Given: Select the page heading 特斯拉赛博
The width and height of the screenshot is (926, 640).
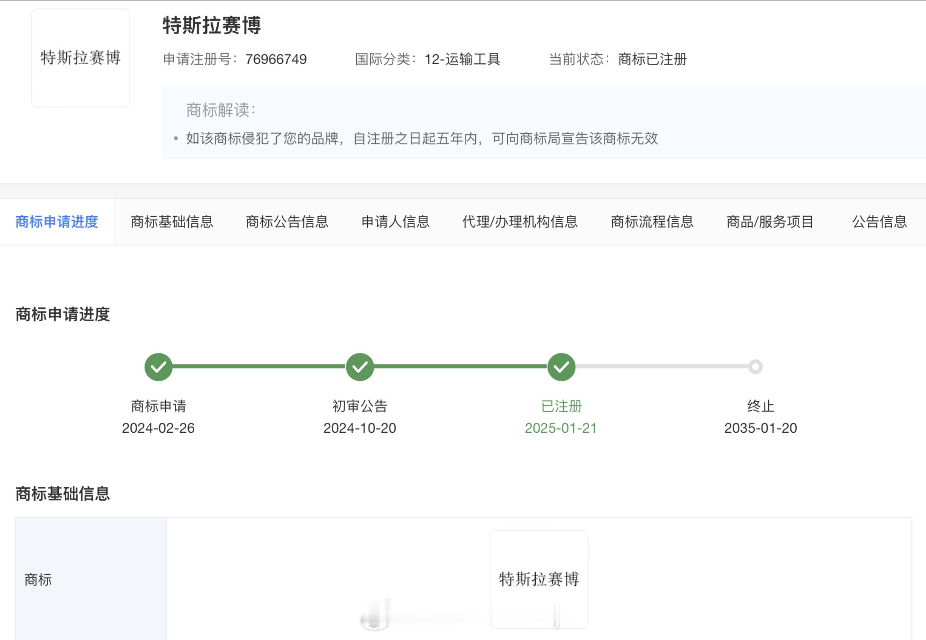Looking at the screenshot, I should pos(212,25).
